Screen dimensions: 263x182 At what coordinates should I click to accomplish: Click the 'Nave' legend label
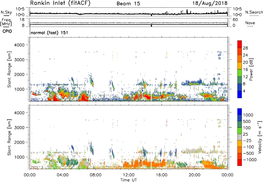pos(250,23)
